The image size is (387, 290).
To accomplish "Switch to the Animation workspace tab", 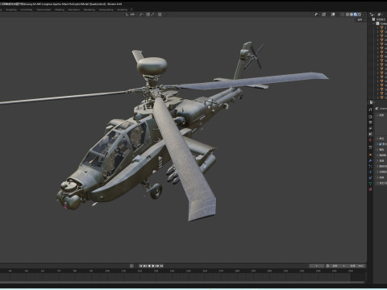I will 74,10.
